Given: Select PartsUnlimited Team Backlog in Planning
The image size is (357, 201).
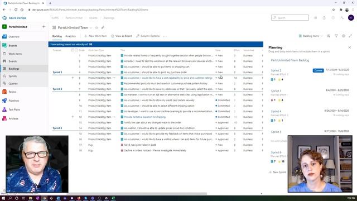Looking at the screenshot, I should click(x=290, y=60).
